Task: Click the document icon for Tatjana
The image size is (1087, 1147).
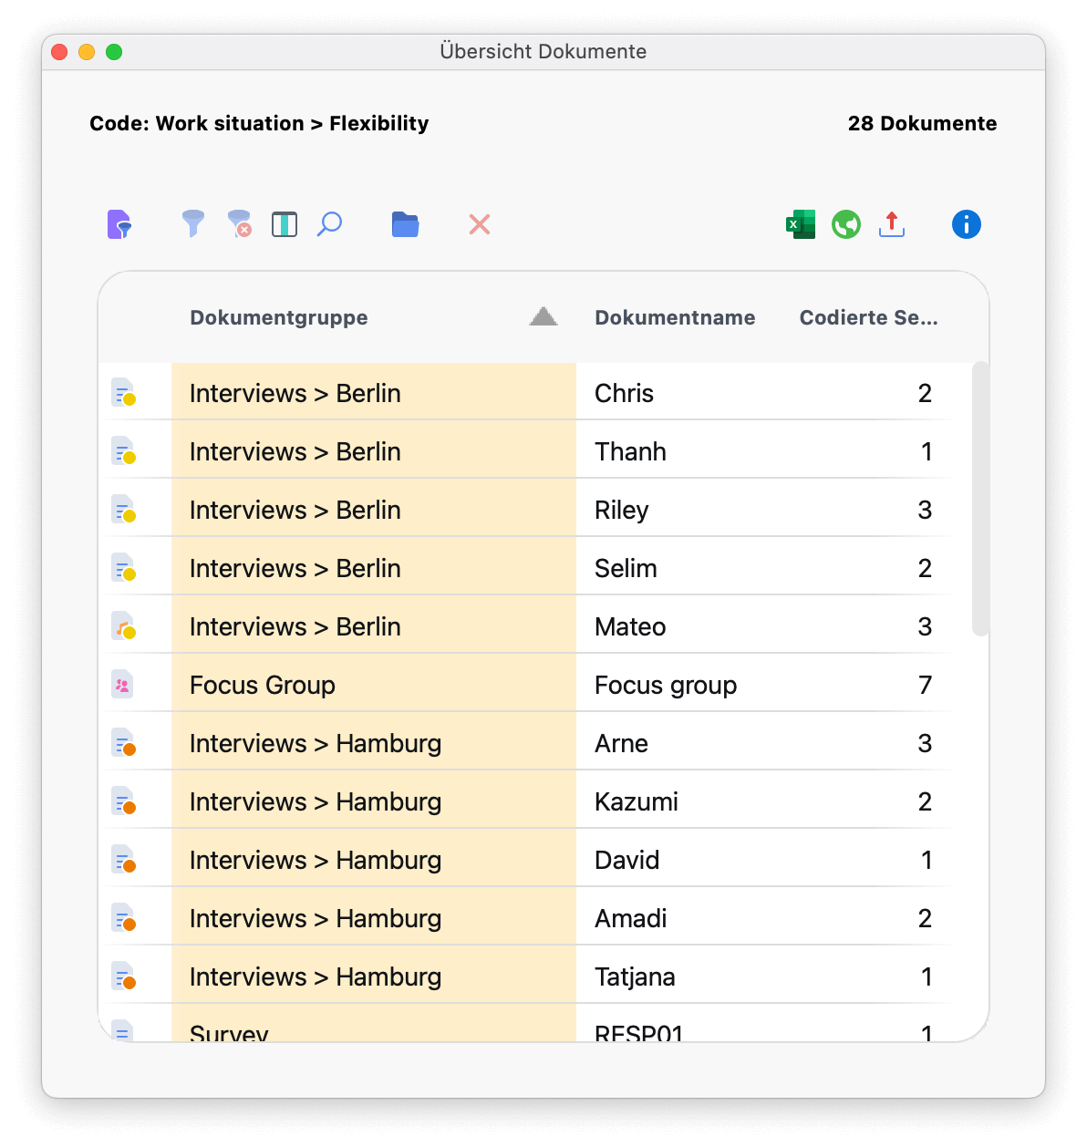Action: pyautogui.click(x=124, y=976)
